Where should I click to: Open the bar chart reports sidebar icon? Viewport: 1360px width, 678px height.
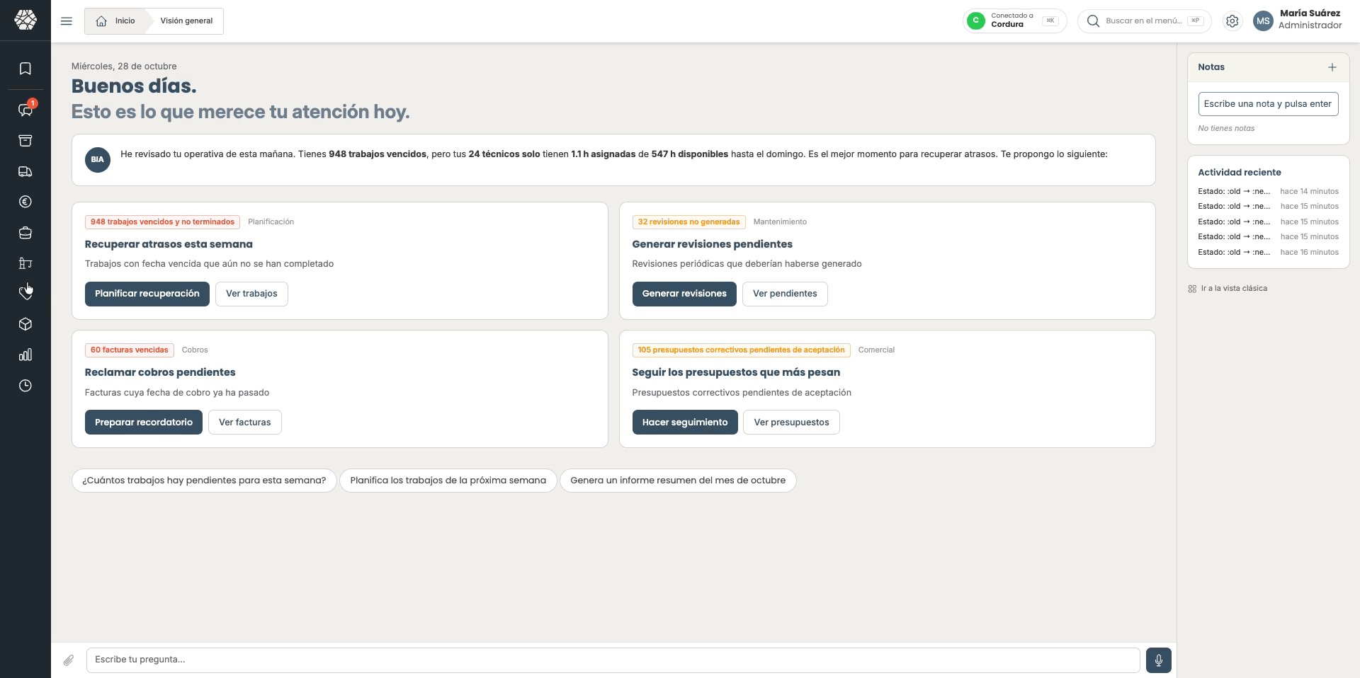point(25,355)
